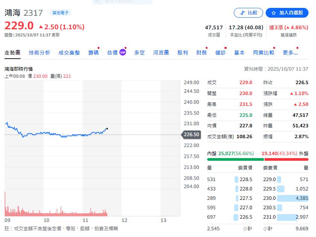This screenshot has height=237, width=316.
Task: Click the 其他電子 industry tag
Action: tap(60, 13)
